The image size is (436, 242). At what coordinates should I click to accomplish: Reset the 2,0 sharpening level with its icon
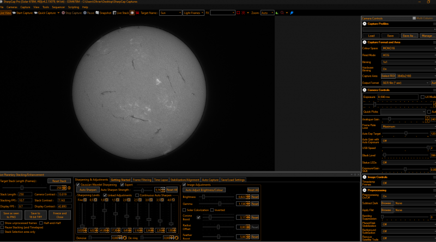point(129,200)
